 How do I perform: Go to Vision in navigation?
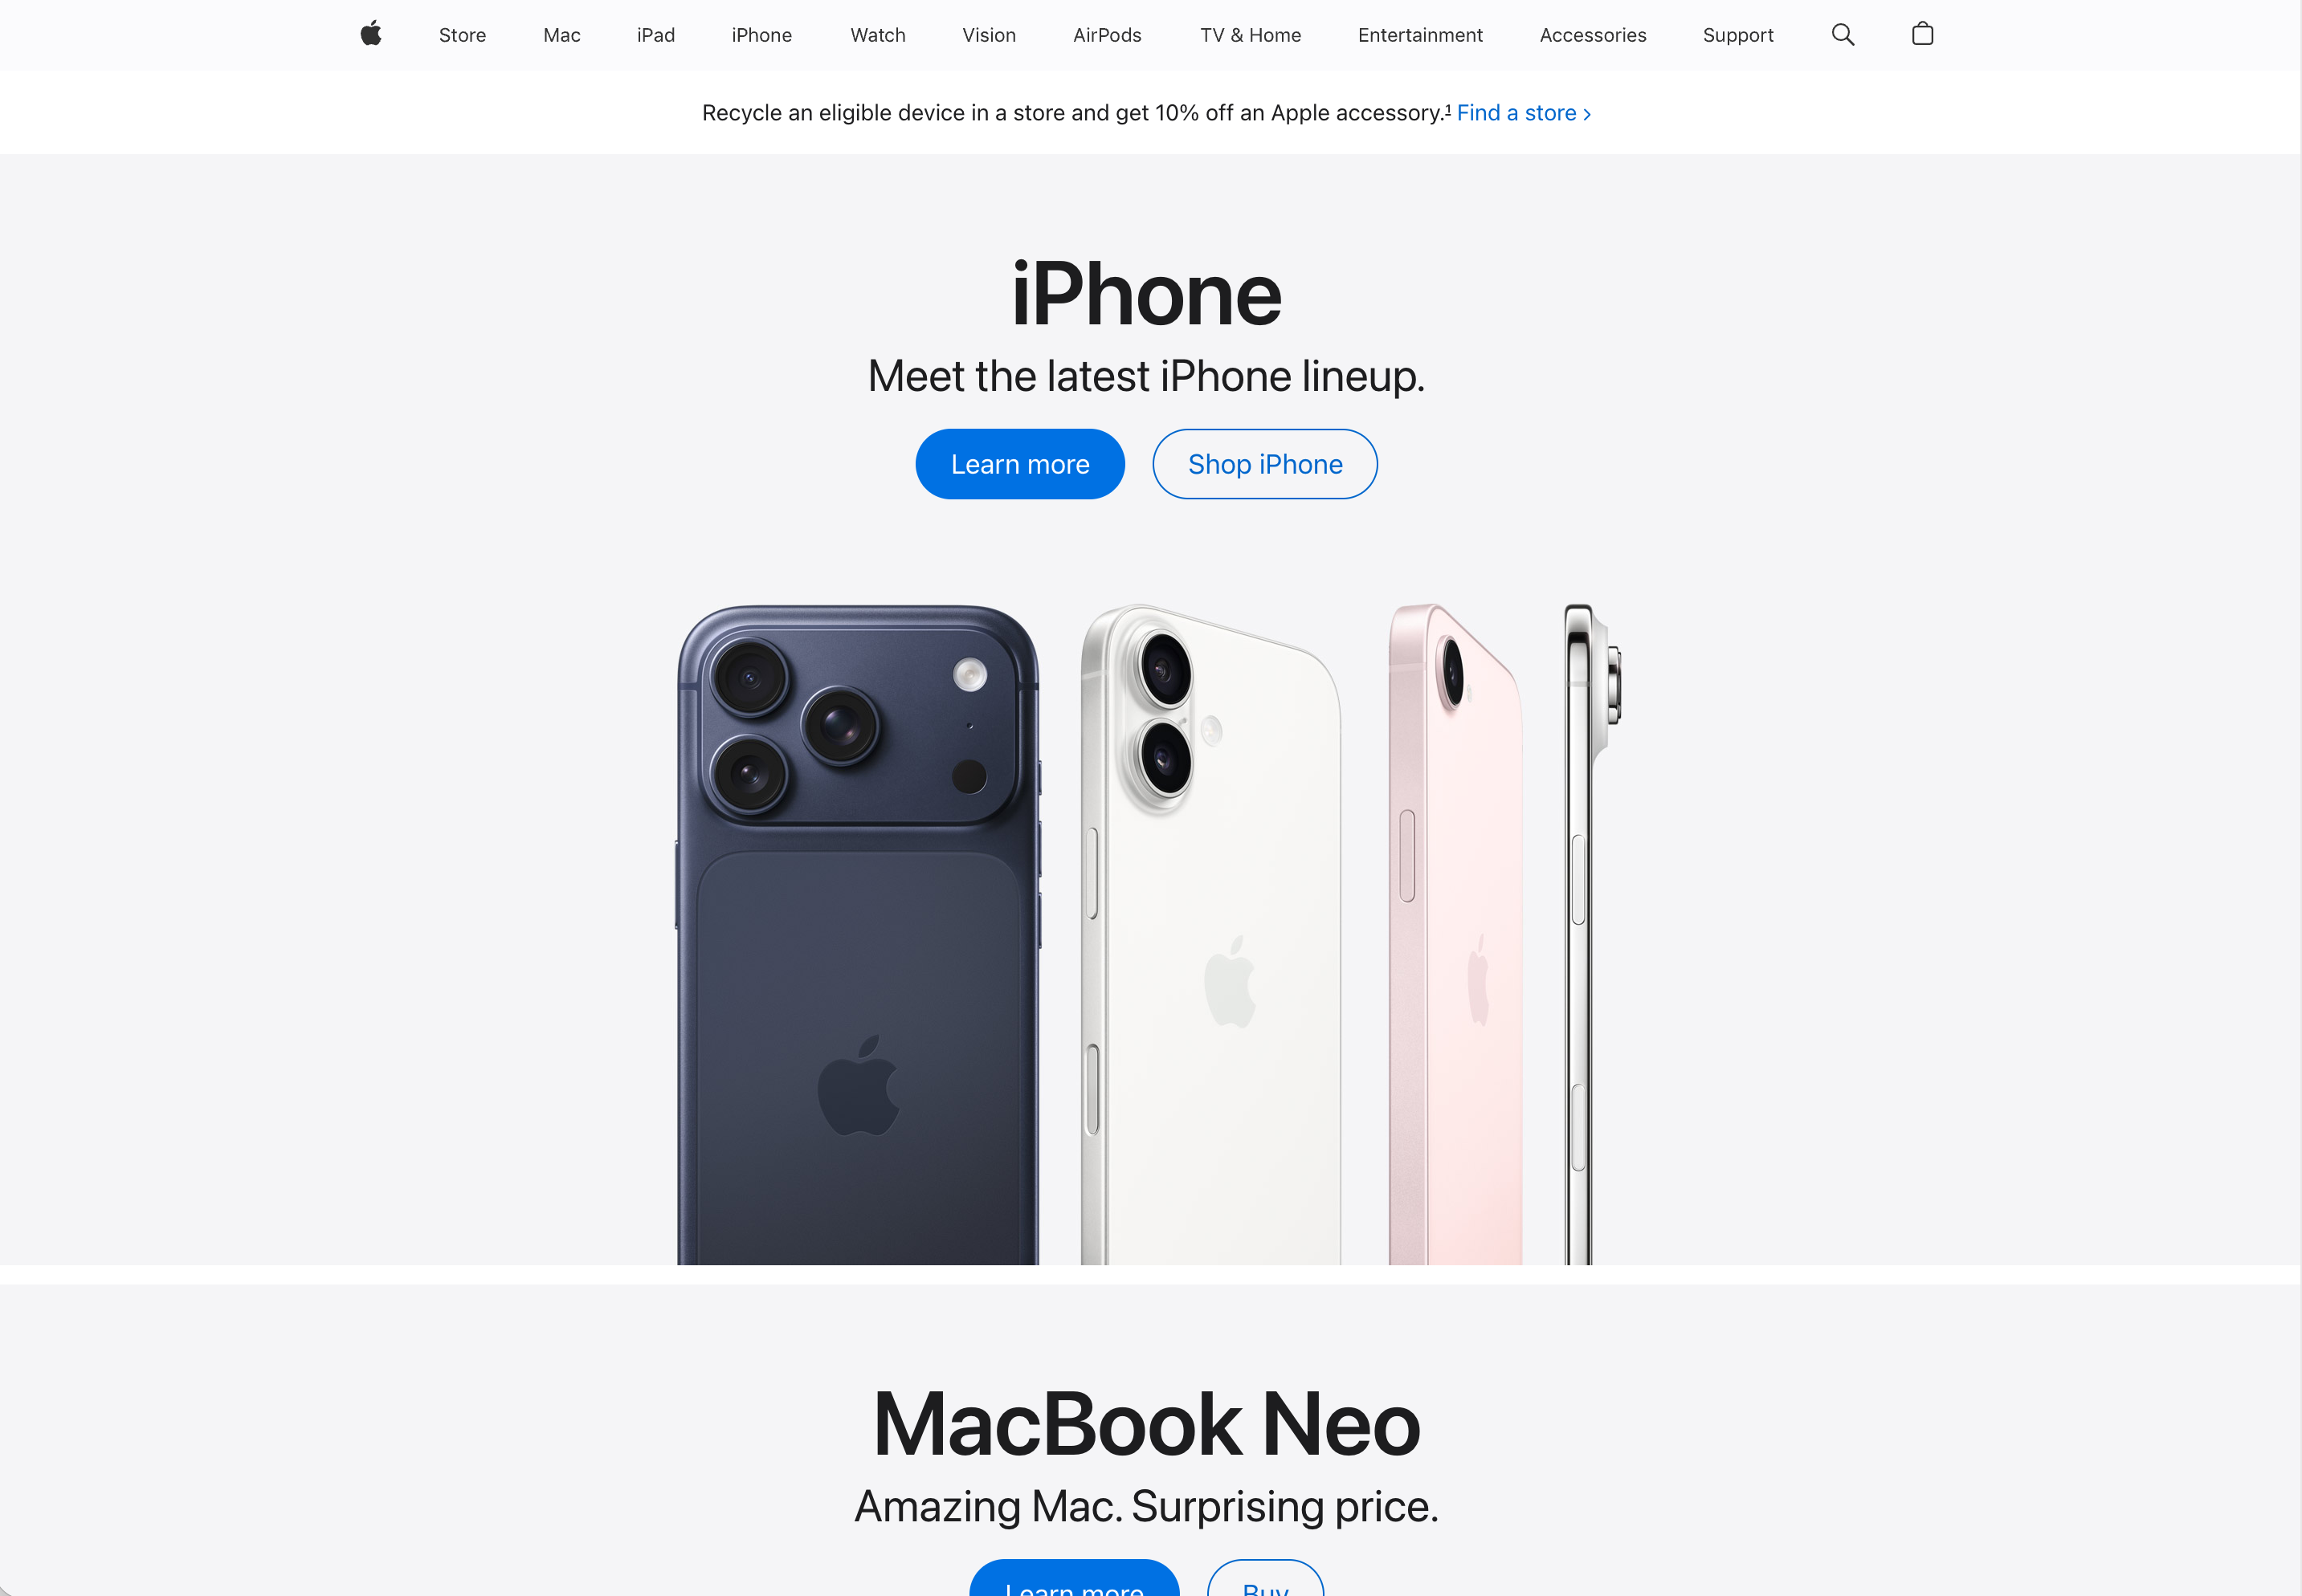[x=989, y=35]
